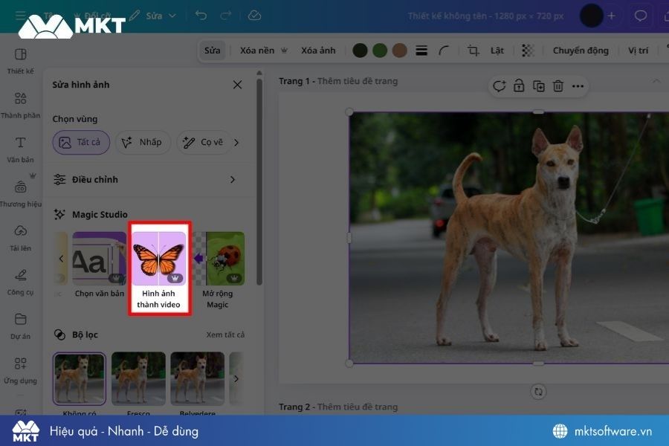Image resolution: width=669 pixels, height=446 pixels.
Task: Select the Tất cả selection mode
Action: 80,142
